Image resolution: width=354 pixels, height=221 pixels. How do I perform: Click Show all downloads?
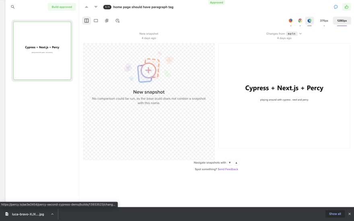[x=335, y=214]
